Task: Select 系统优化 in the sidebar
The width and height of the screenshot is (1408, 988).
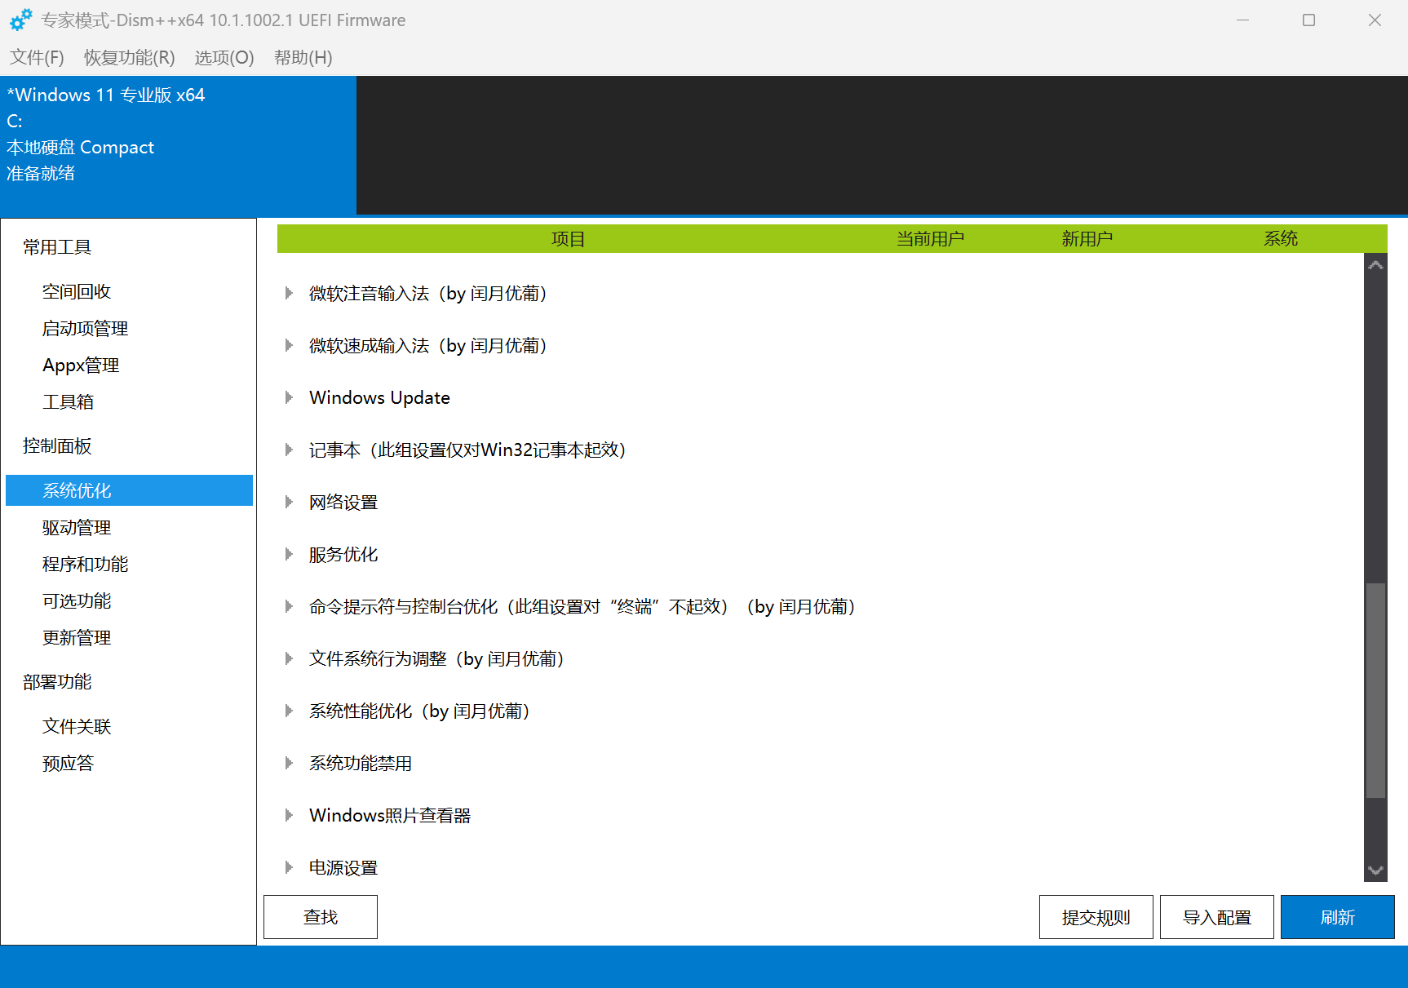Action: click(x=129, y=490)
